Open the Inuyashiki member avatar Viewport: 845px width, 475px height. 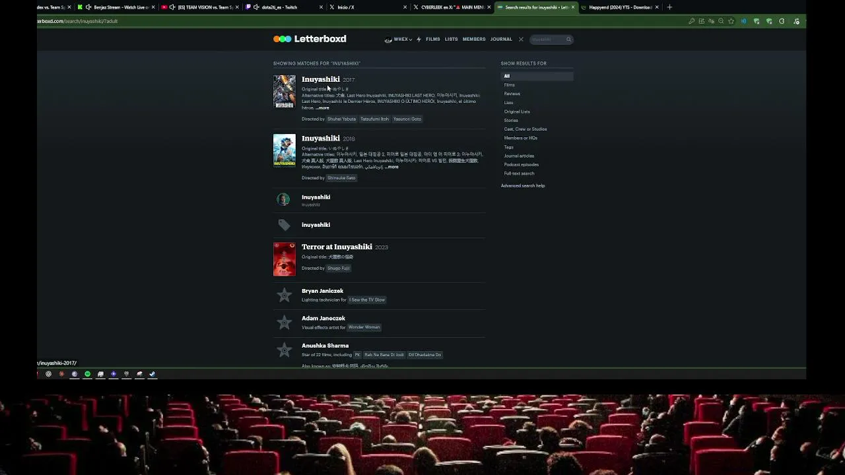point(283,199)
